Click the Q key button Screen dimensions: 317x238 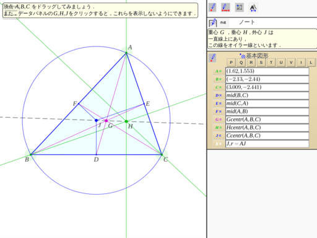coord(241,63)
